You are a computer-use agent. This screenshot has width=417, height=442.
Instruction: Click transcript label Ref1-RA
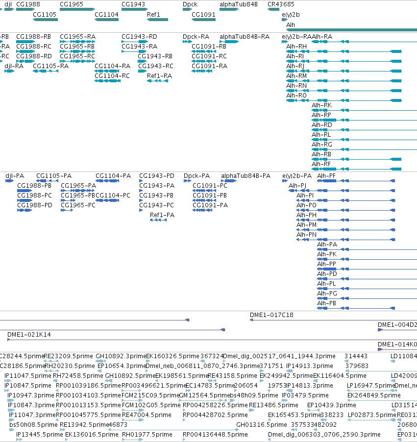tap(159, 76)
